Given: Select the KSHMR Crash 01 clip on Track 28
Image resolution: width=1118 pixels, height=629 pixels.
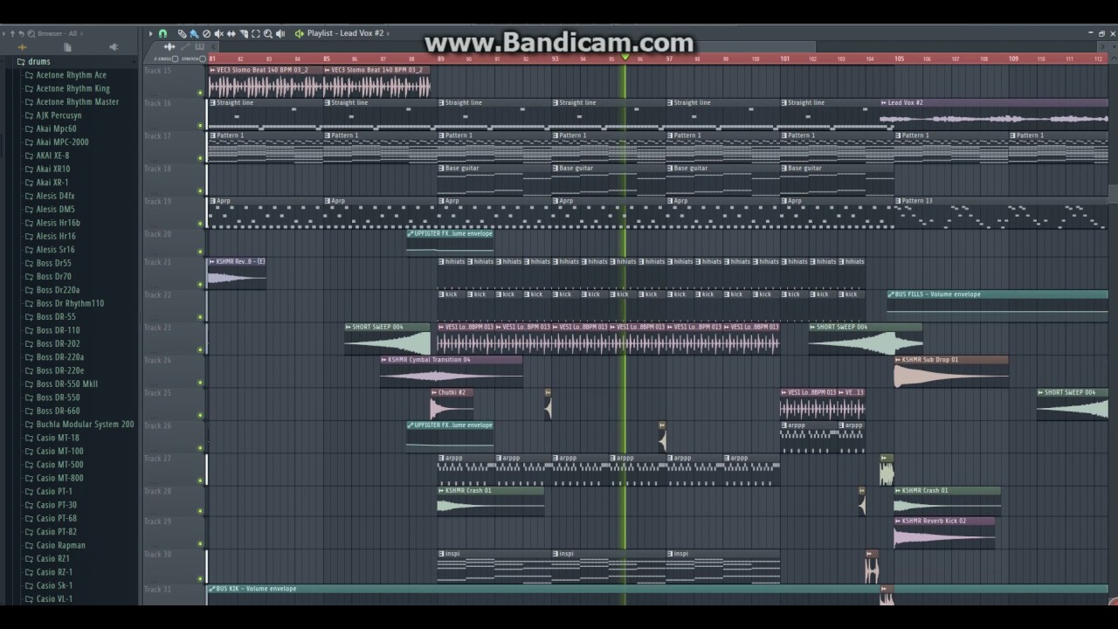Looking at the screenshot, I should click(491, 501).
